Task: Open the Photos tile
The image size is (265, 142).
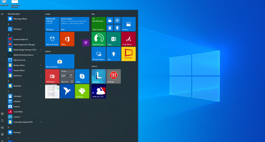Action: 129,24
